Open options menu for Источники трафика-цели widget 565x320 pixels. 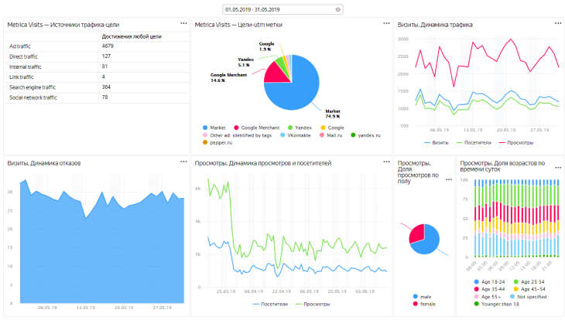point(183,23)
